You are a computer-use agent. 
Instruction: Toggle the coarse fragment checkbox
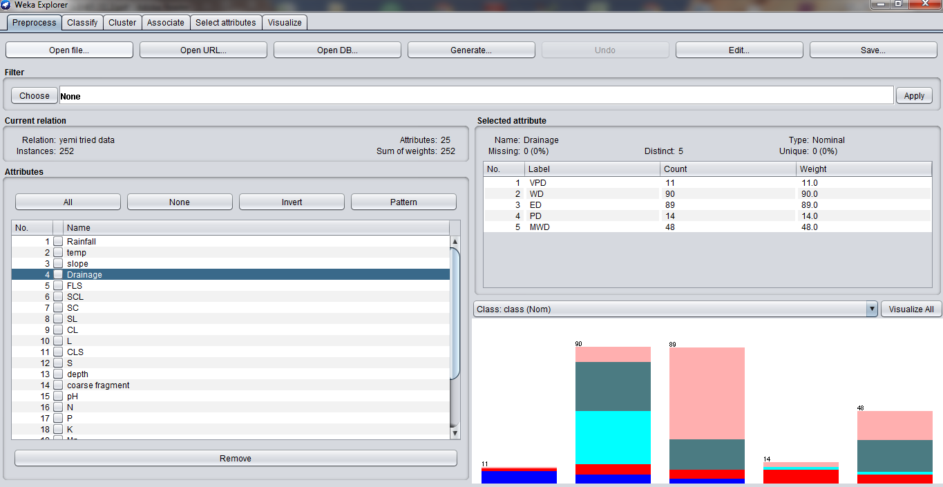(x=58, y=385)
